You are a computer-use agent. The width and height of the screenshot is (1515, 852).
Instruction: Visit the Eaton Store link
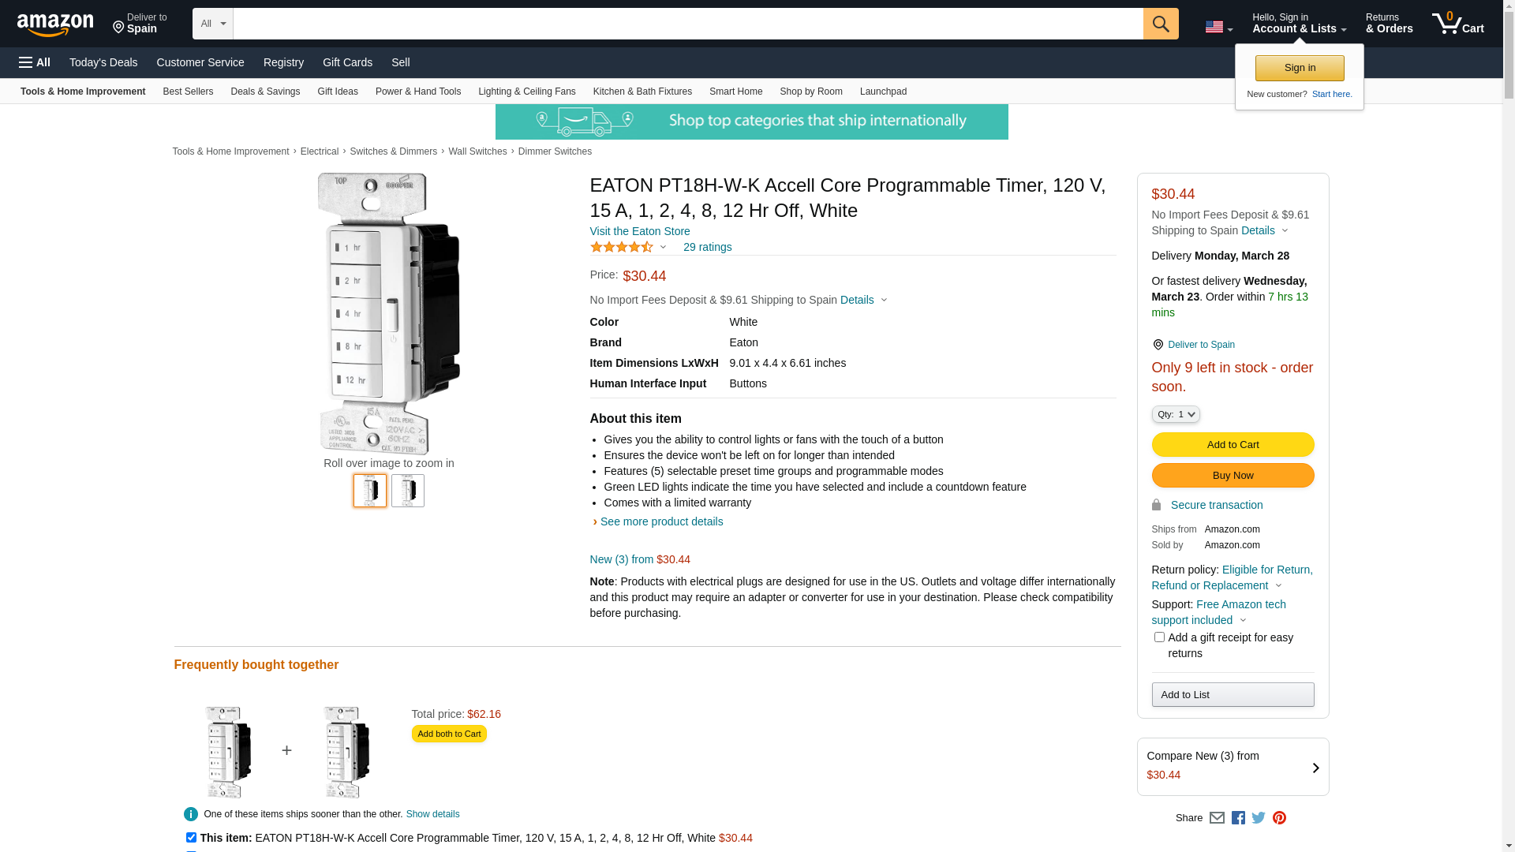click(x=640, y=231)
